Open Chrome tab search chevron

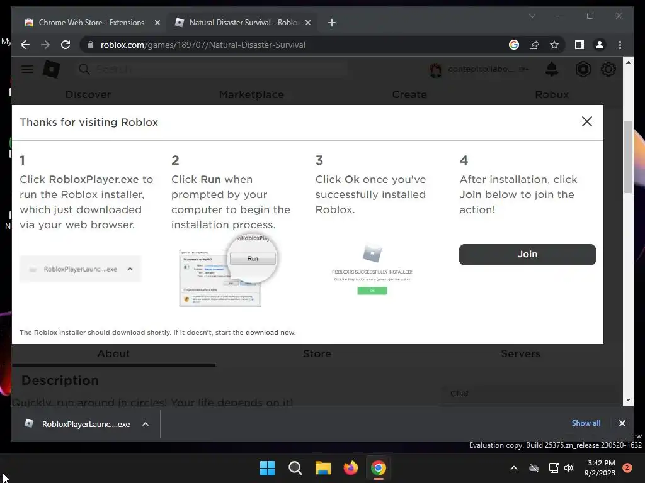tap(532, 16)
